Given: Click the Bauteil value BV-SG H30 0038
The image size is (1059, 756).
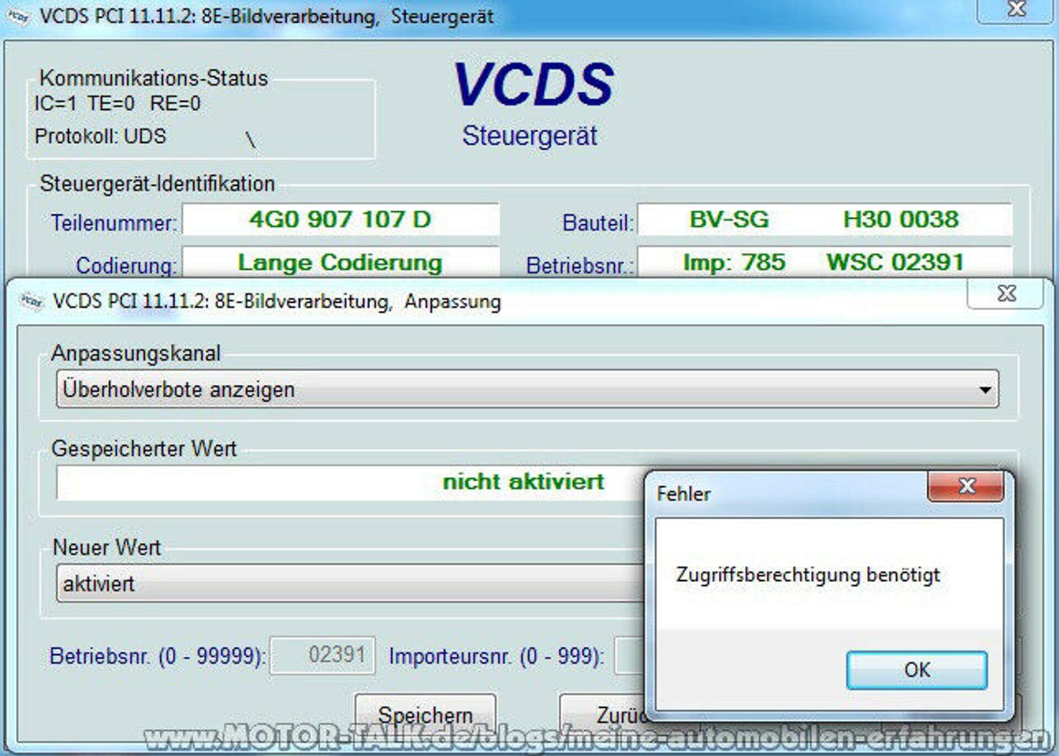Looking at the screenshot, I should coord(824,220).
